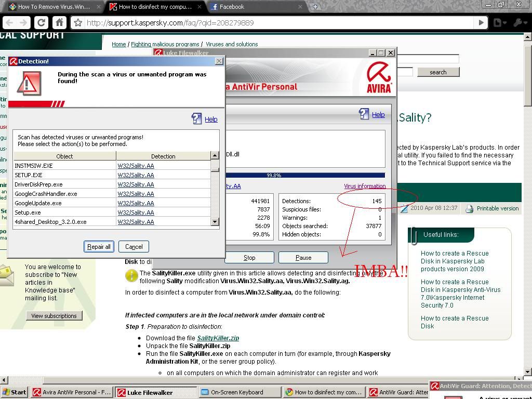Pause the Luke Filewalker scan
Screen dimensions: 532x399
pyautogui.click(x=303, y=258)
